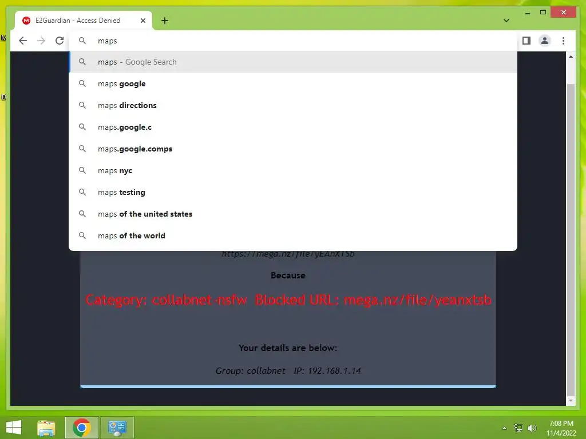
Task: Show hidden system tray icons
Action: 505,428
